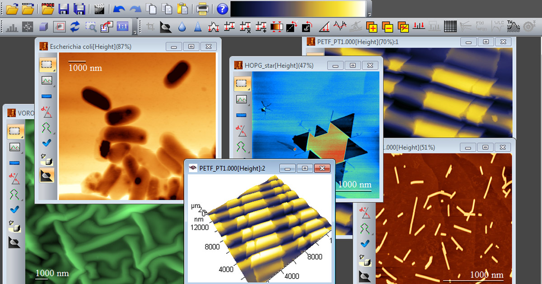This screenshot has height=284, width=542.
Task: Click the yellow-blue color palette gradient bar
Action: coord(298,9)
